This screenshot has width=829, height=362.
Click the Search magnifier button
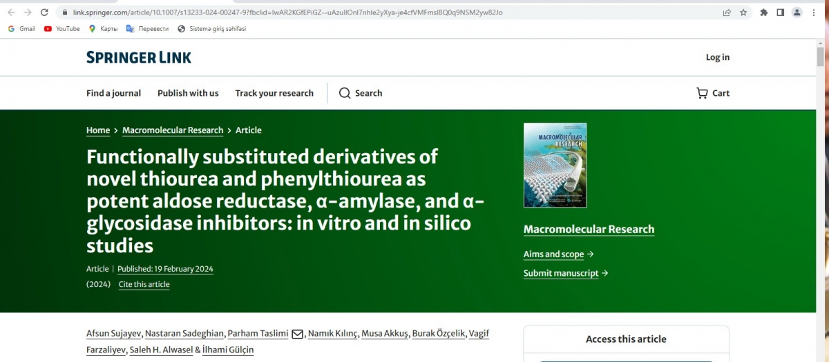coord(361,93)
